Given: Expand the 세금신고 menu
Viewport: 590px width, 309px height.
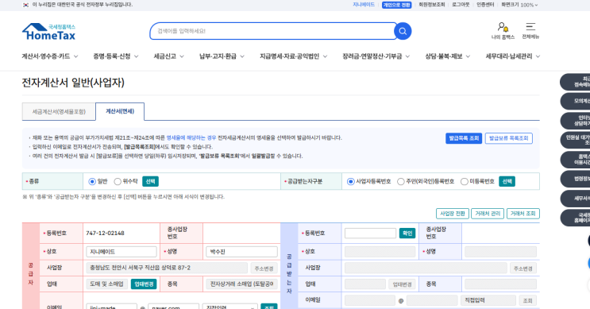Looking at the screenshot, I should (x=168, y=56).
